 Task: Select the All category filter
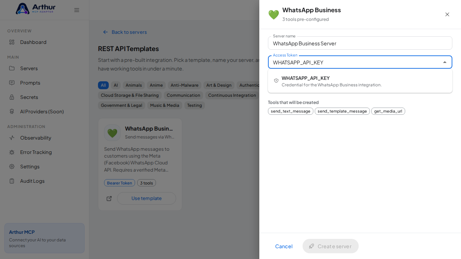click(103, 85)
